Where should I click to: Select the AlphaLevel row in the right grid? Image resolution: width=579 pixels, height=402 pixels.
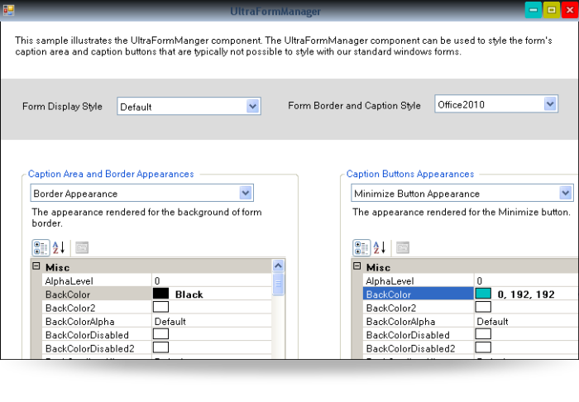click(x=471, y=280)
